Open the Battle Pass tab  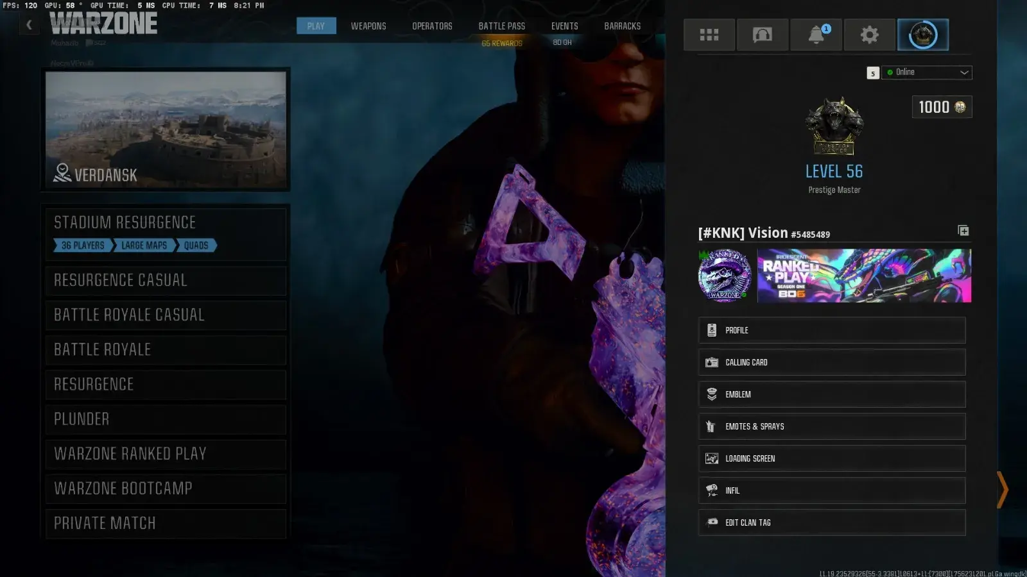501,26
